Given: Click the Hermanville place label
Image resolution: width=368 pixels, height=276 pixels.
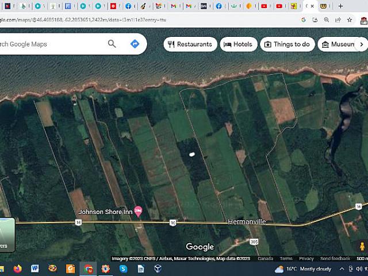Looking at the screenshot, I should click(x=247, y=221).
